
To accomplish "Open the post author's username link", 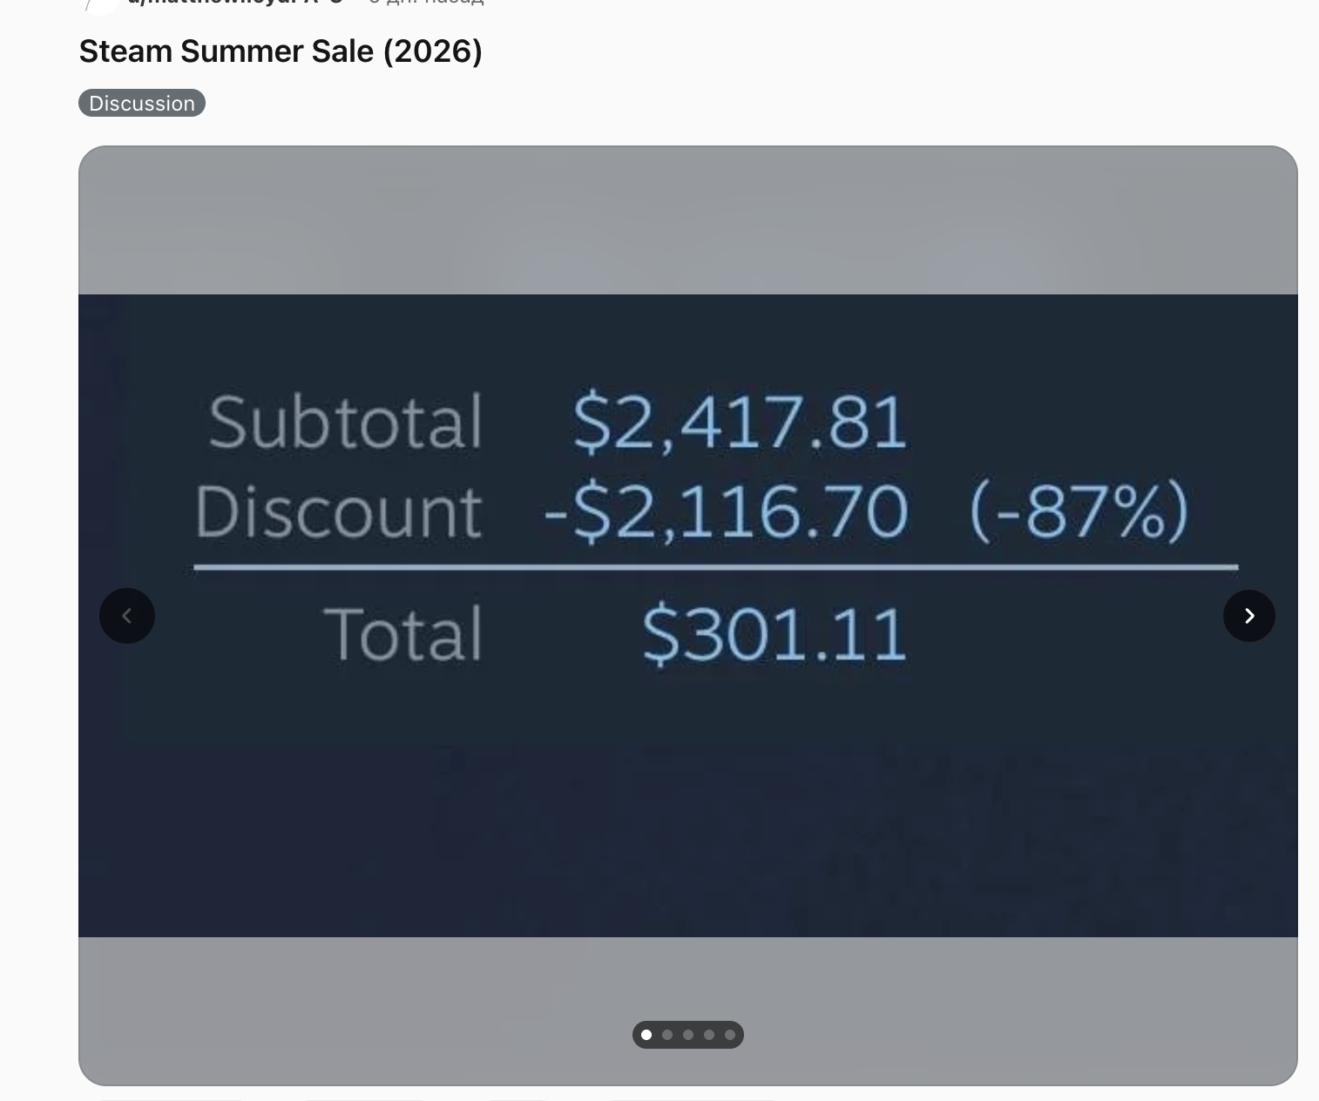I will tap(235, 3).
